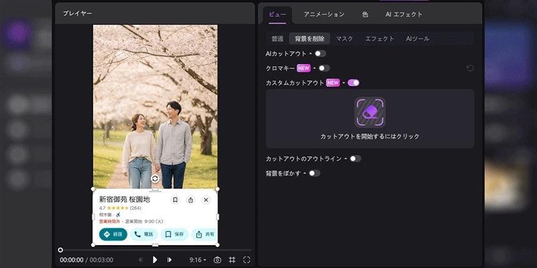The height and width of the screenshot is (268, 537).
Task: Click the rotate handle above the map card
Action: click(155, 178)
